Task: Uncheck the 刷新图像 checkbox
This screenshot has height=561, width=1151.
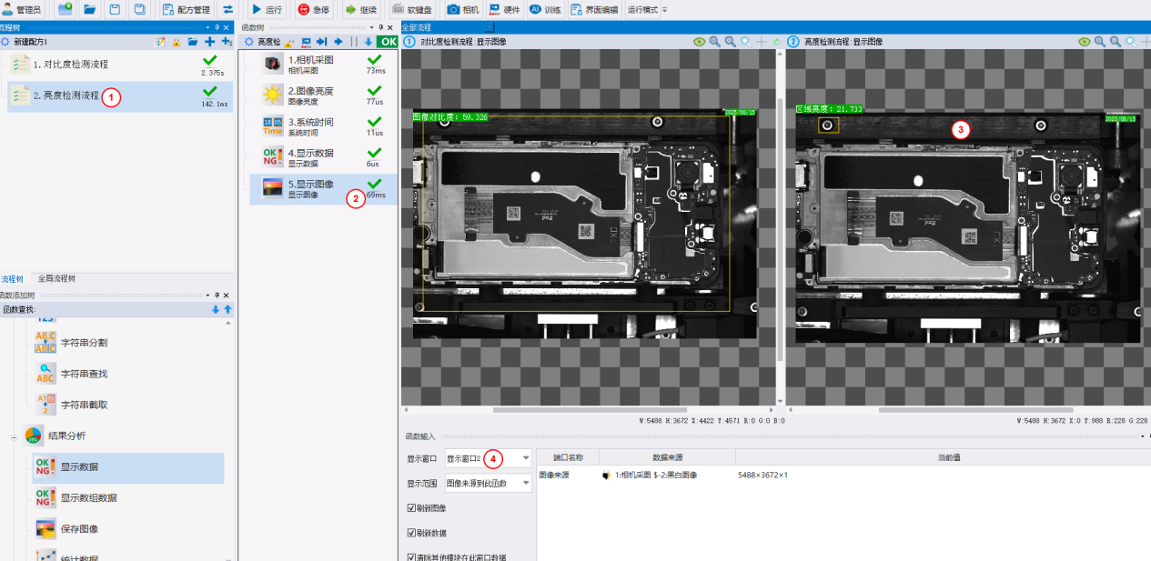Action: (412, 508)
